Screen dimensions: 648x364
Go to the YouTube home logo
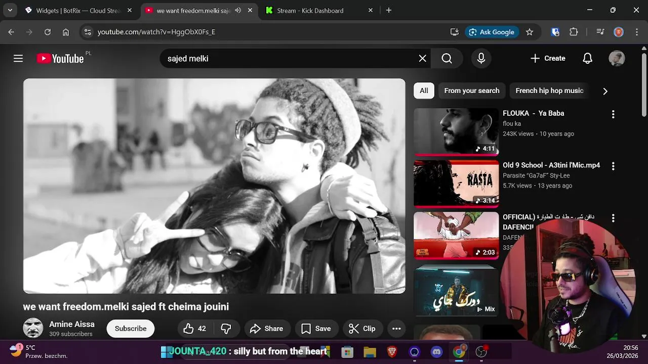click(x=60, y=59)
